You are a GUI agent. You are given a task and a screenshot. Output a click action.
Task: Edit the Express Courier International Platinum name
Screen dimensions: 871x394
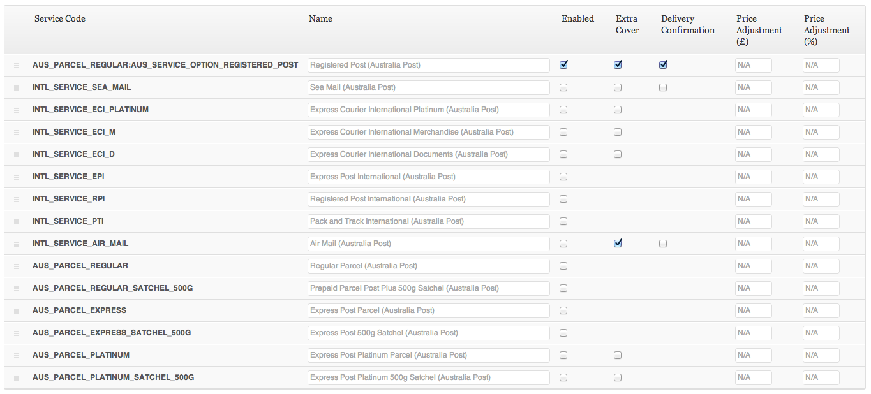pos(429,110)
